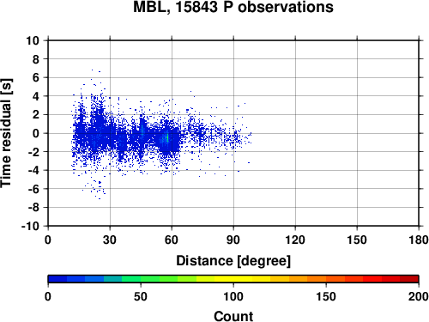Screen dimensions: 429x322
Task: Click the distance-axis tick label '150'
Action: pyautogui.click(x=357, y=240)
